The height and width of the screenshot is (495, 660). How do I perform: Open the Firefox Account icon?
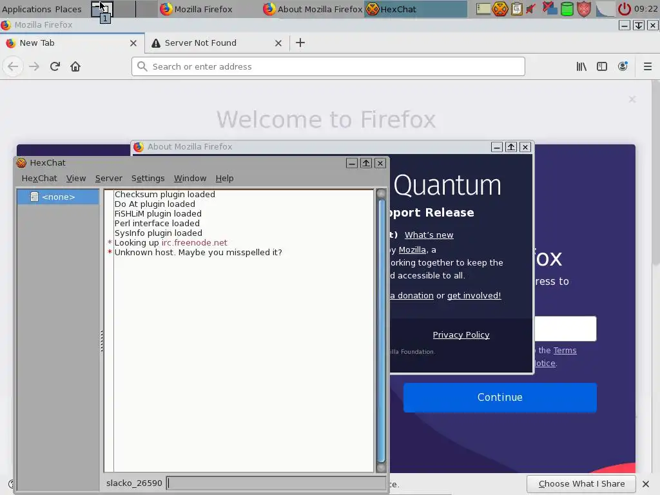623,66
